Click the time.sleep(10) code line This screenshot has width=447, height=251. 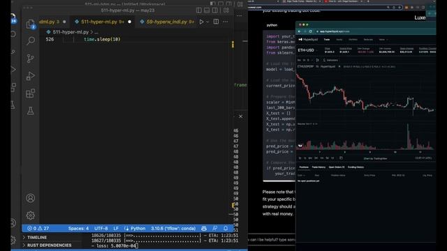102,39
